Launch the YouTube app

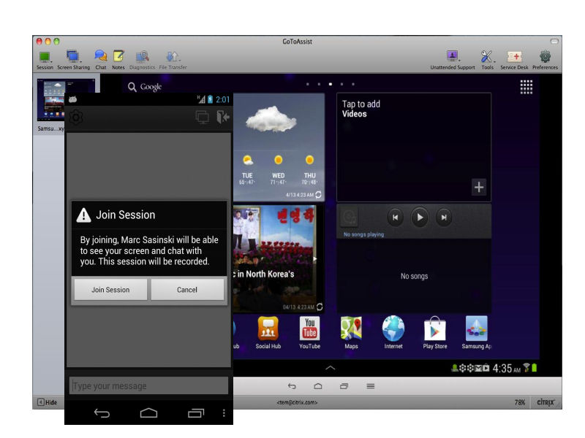click(x=309, y=333)
